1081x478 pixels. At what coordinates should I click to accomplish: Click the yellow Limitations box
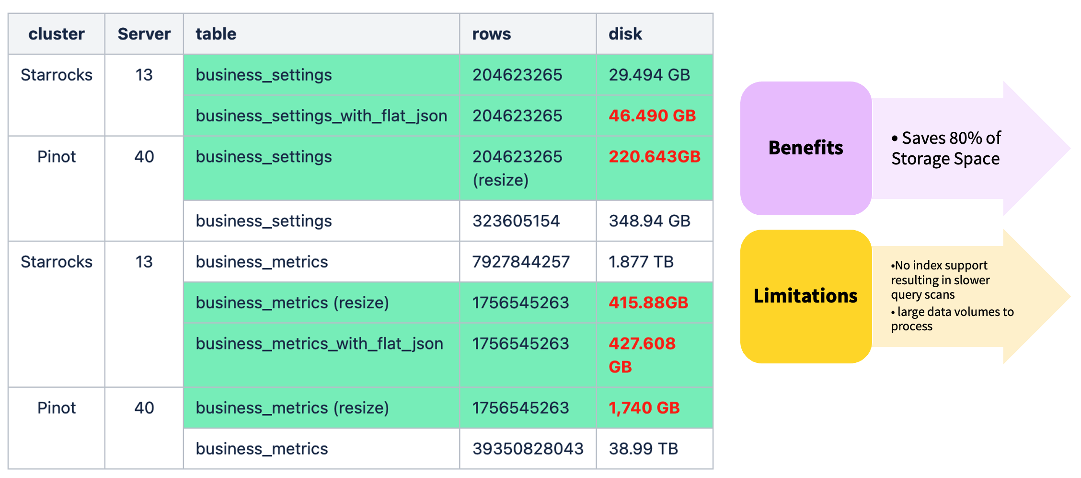[x=805, y=296]
